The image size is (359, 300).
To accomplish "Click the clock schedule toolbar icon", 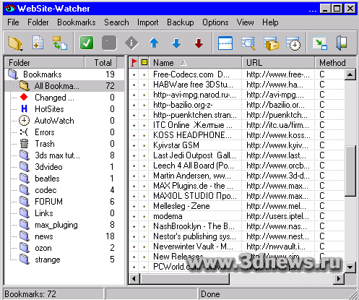I will 293,43.
